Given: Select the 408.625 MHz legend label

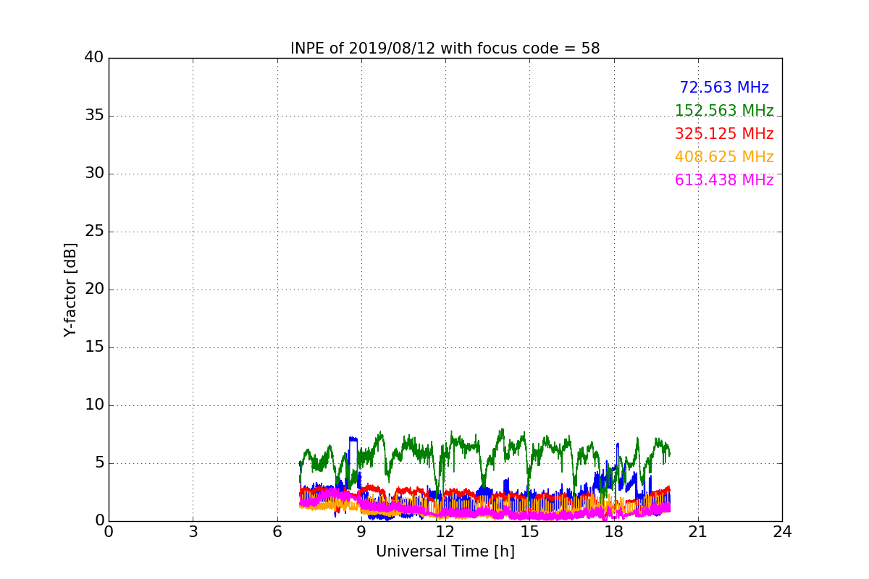Looking at the screenshot, I should [x=724, y=157].
